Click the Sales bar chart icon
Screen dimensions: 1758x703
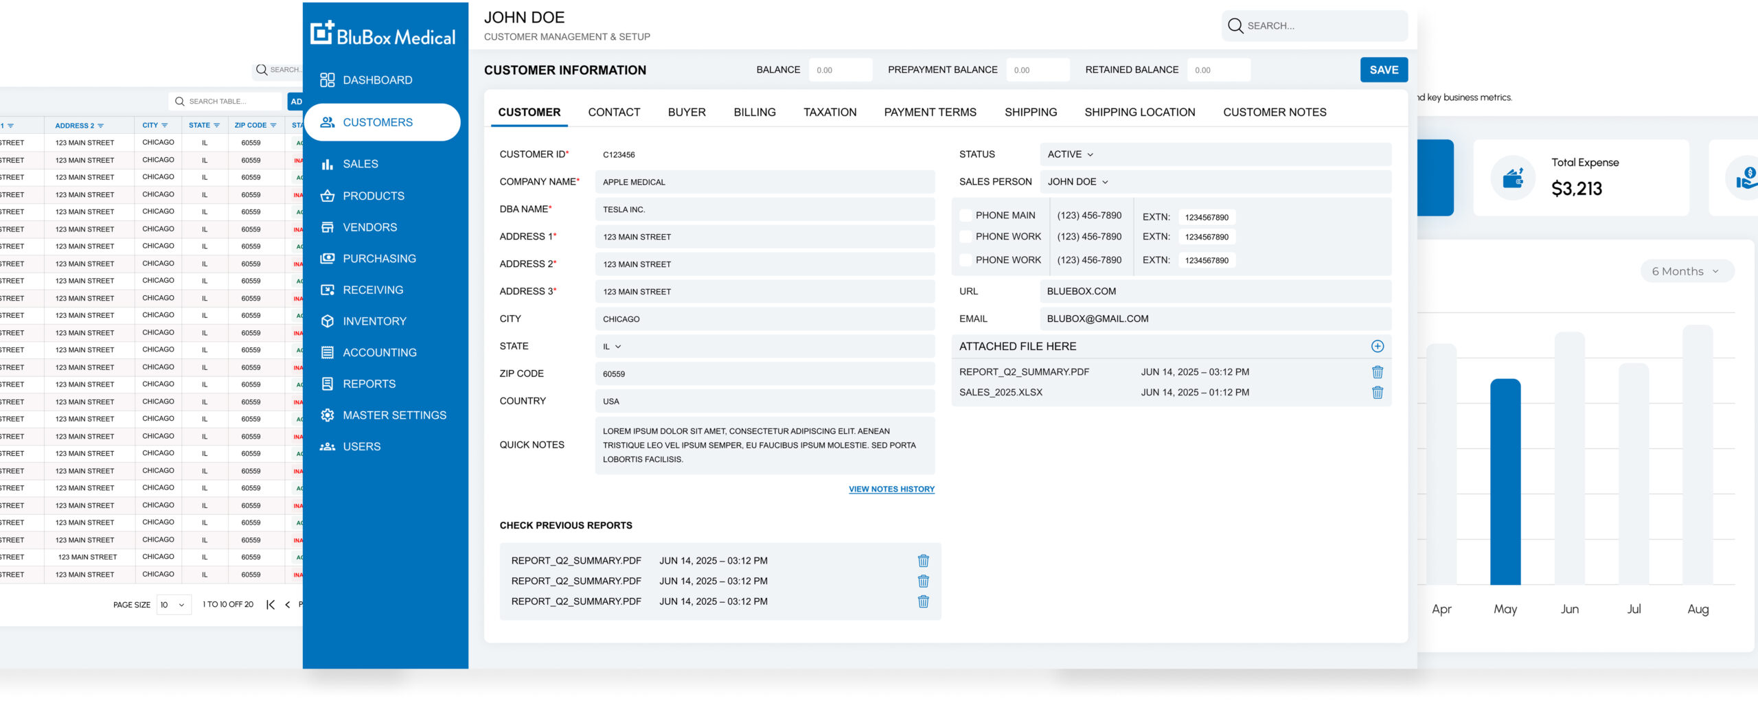click(327, 164)
